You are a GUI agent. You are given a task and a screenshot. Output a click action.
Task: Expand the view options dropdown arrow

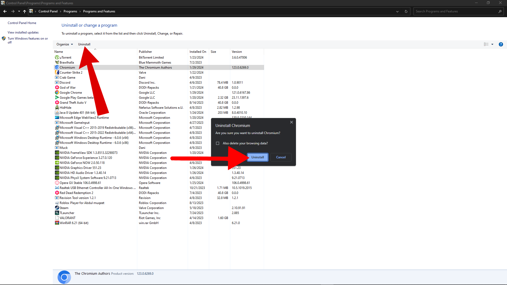492,44
